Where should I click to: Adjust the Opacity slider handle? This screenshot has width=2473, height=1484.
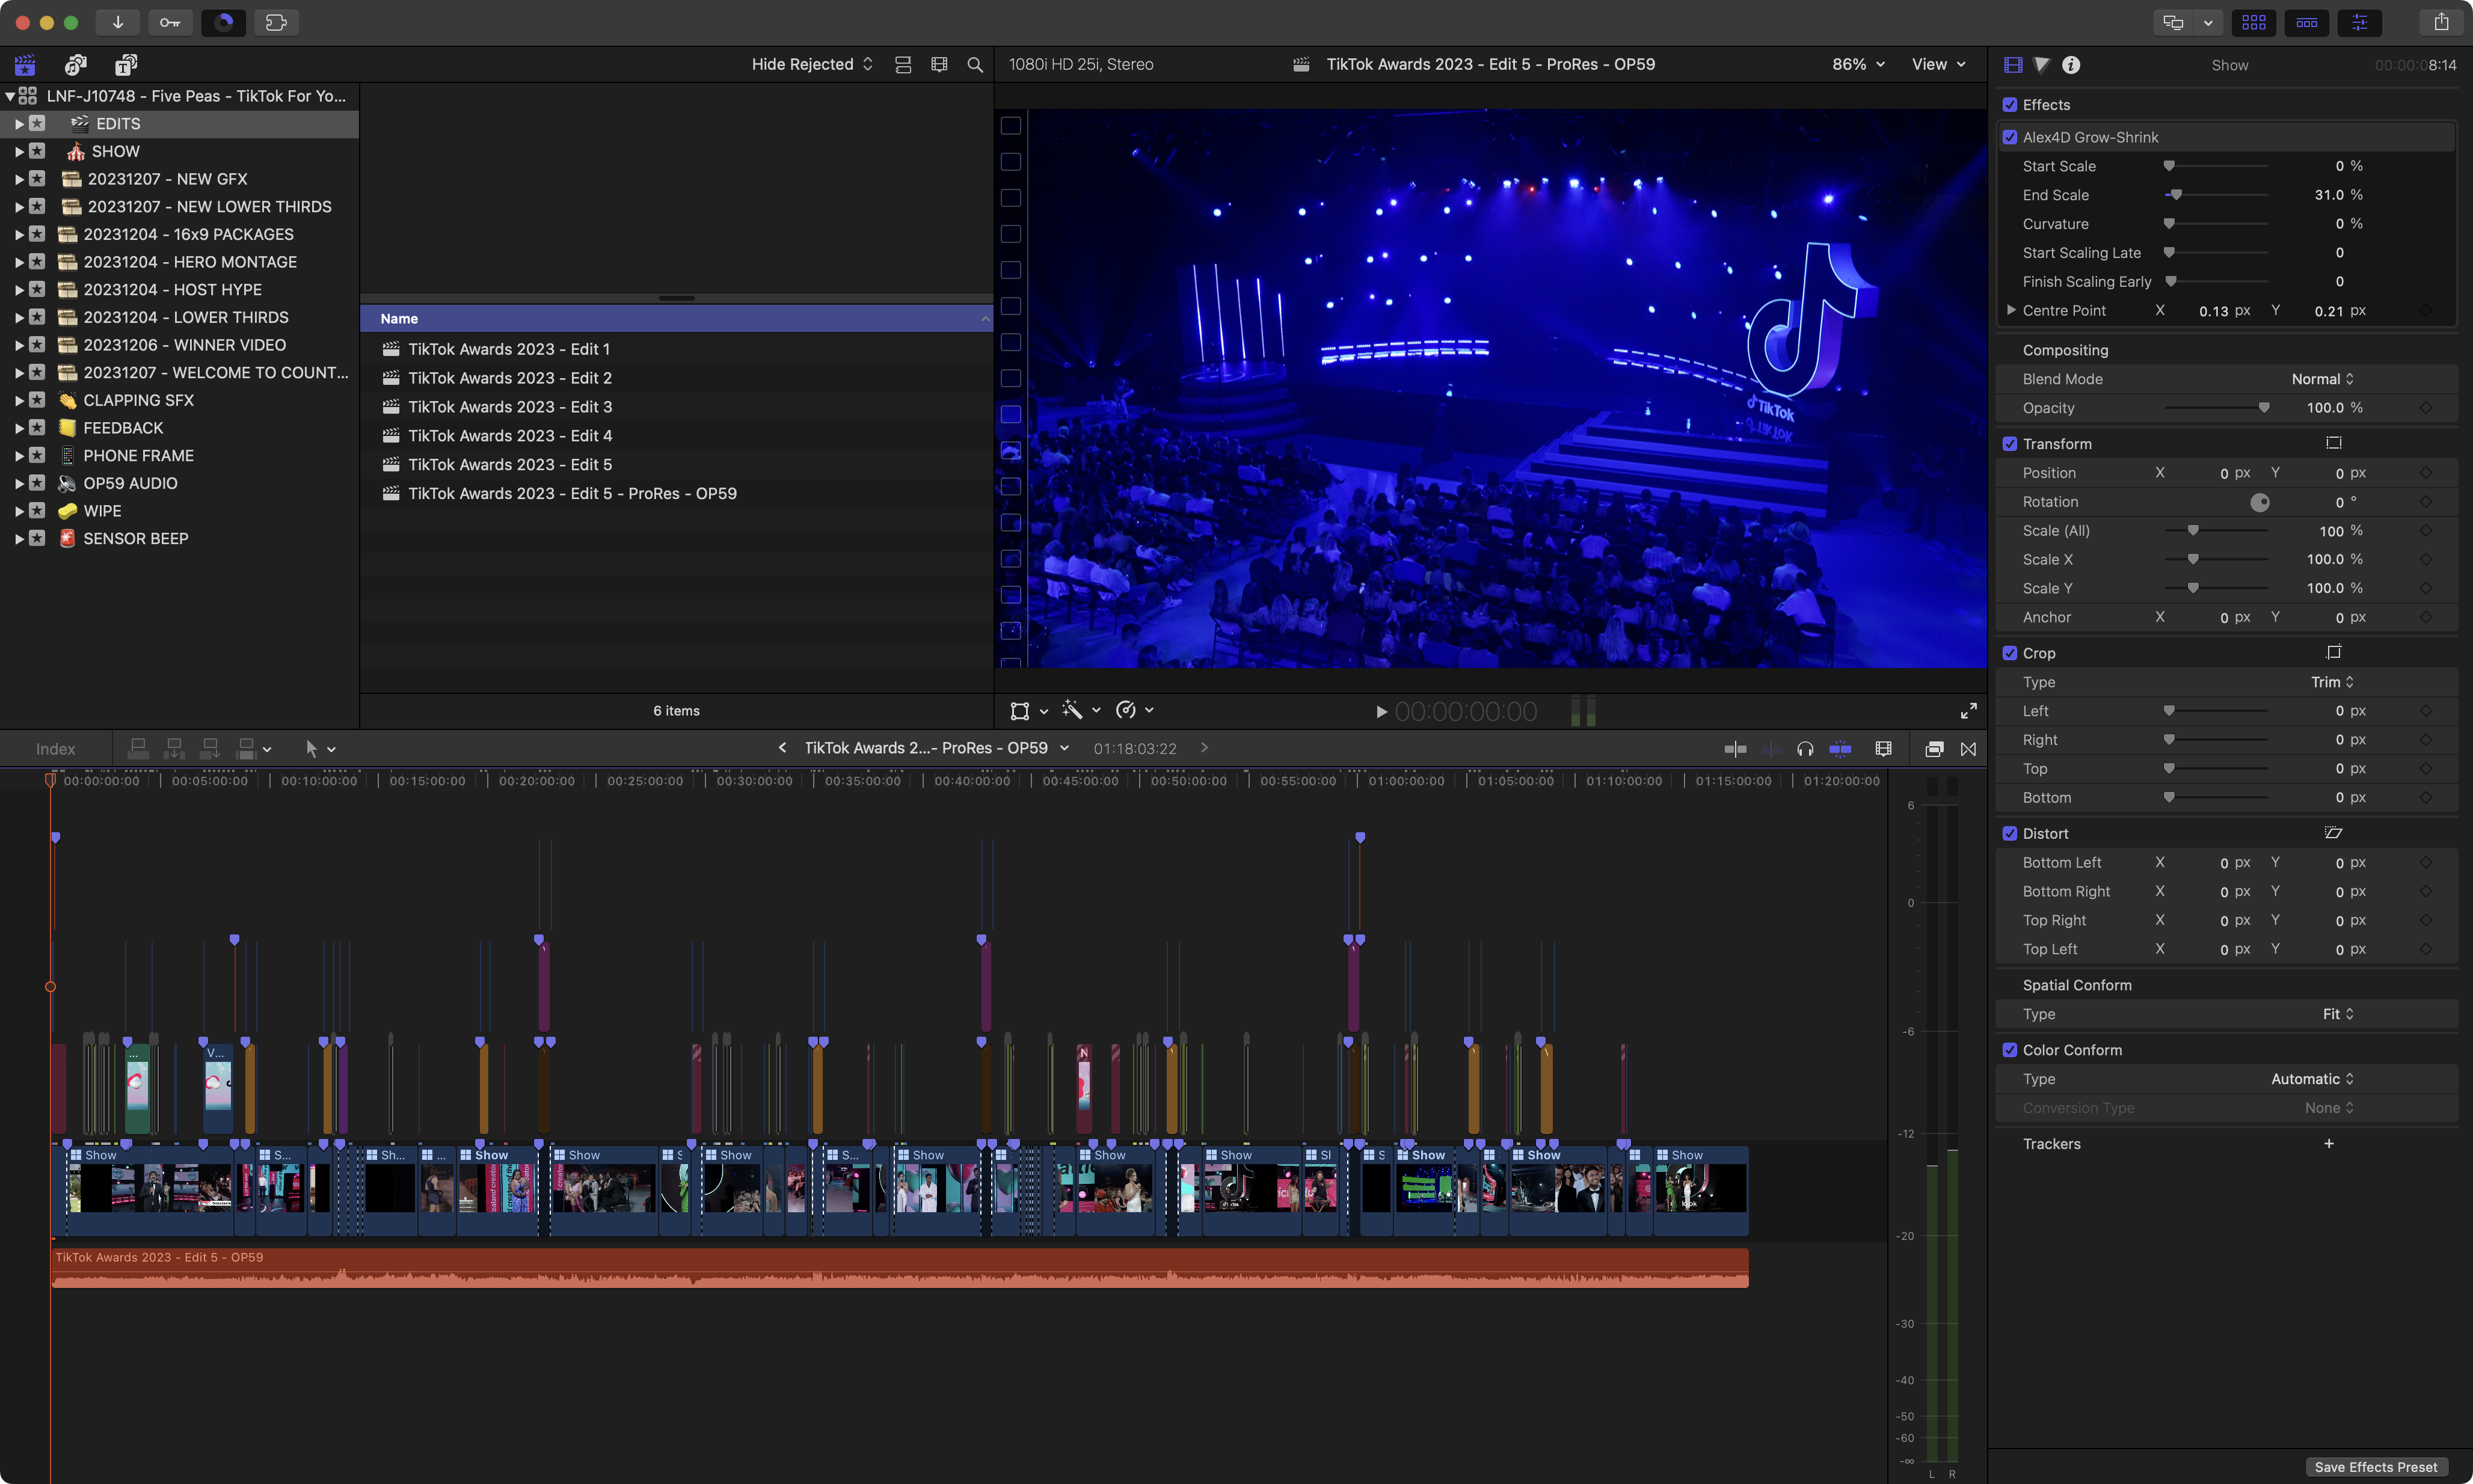[2264, 408]
